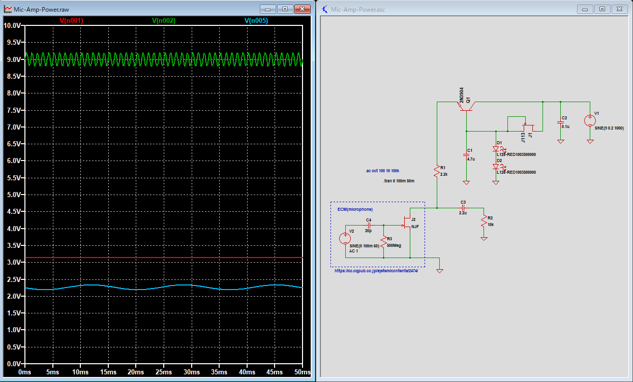The height and width of the screenshot is (382, 633).
Task: Click the SINE(9 0.2 1000) source value
Action: (609, 128)
